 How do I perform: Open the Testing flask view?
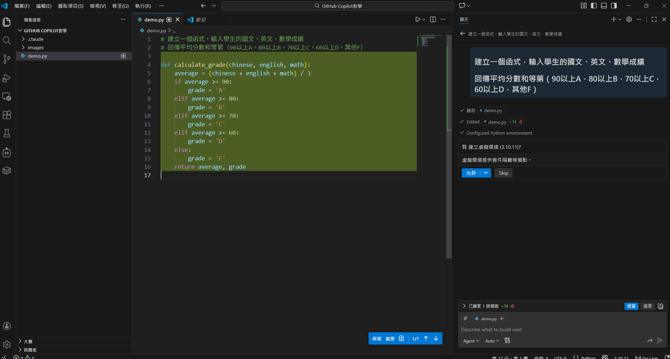[x=7, y=133]
